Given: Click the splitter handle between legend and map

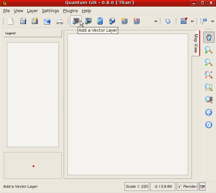Looking at the screenshot, I should pos(63,104).
